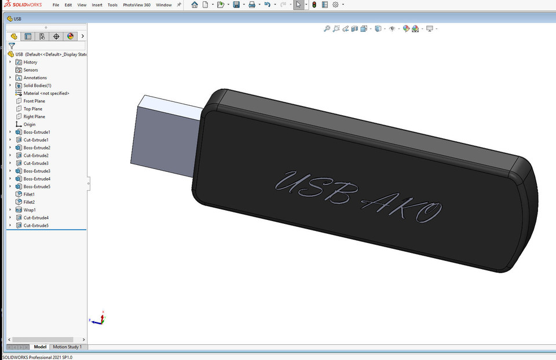Viewport: 556px width, 360px height.
Task: Switch to the PropertyManager tab icon
Action: (x=28, y=36)
